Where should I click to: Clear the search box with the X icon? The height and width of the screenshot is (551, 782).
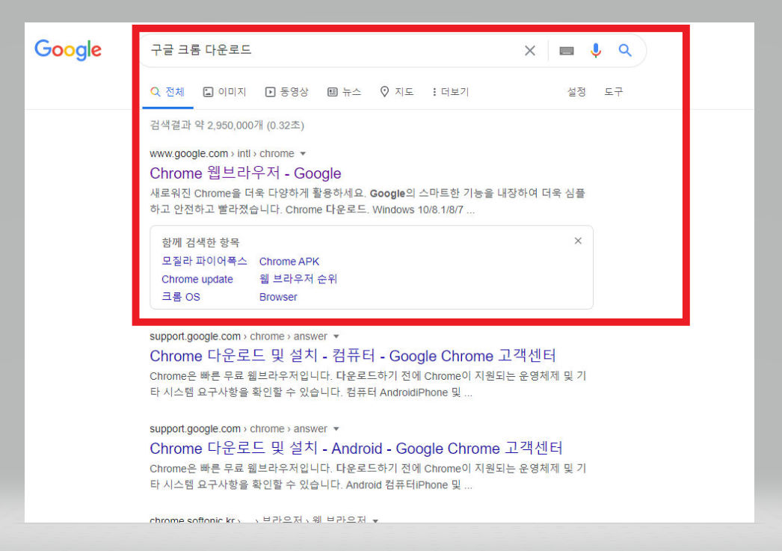529,50
